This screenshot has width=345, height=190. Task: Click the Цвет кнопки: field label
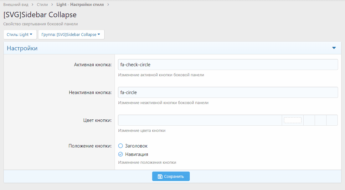click(97, 120)
